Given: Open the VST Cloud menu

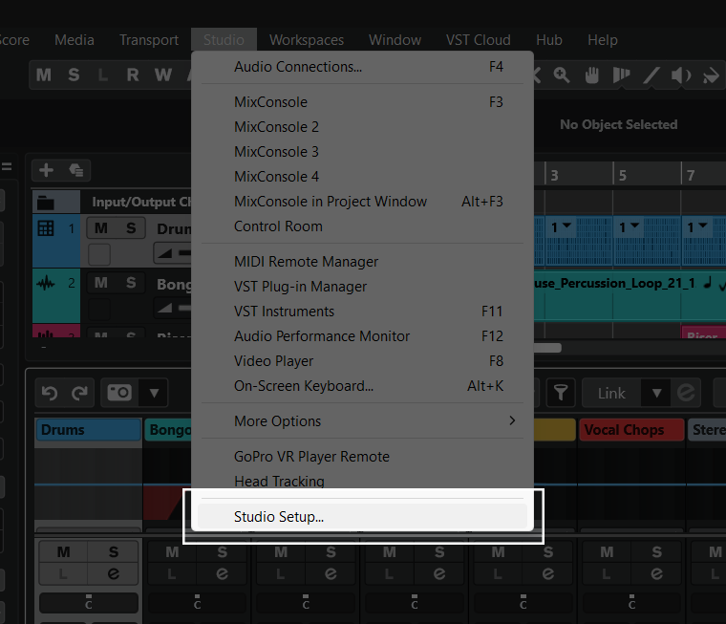Looking at the screenshot, I should pos(478,40).
